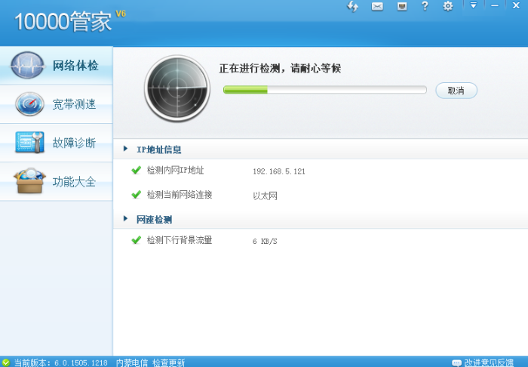Viewport: 528px width, 367px height.
Task: Click the 10000管家 V6 logo
Action: click(70, 21)
